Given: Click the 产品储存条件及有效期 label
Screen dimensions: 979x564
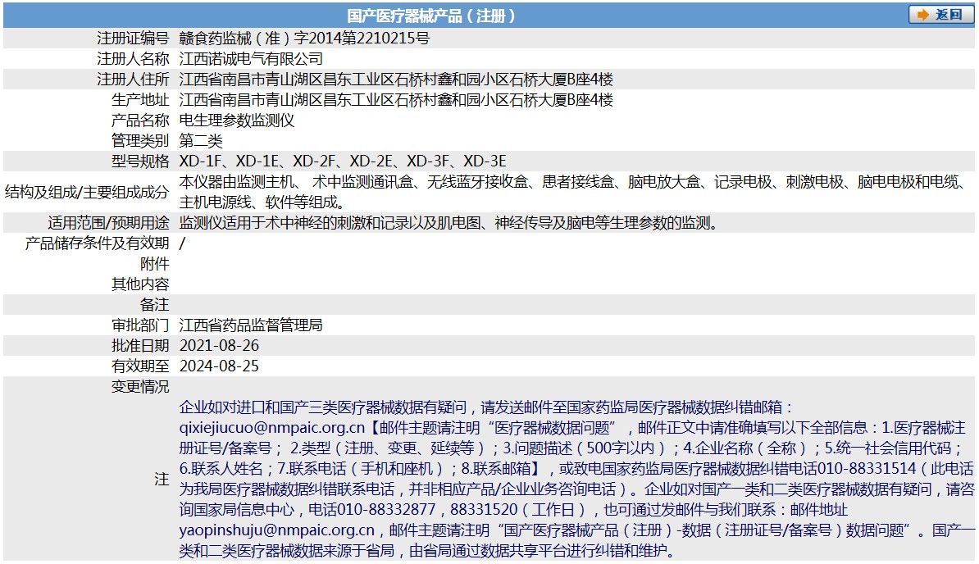Looking at the screenshot, I should click(97, 243).
